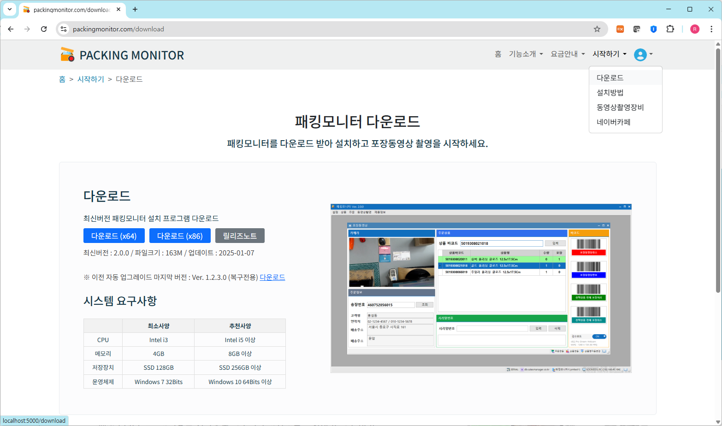Reload the page with refresh icon
The height and width of the screenshot is (426, 722).
coord(44,29)
